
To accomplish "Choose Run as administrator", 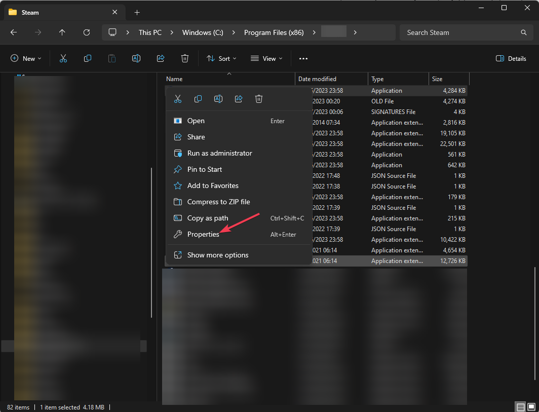I will (x=219, y=153).
